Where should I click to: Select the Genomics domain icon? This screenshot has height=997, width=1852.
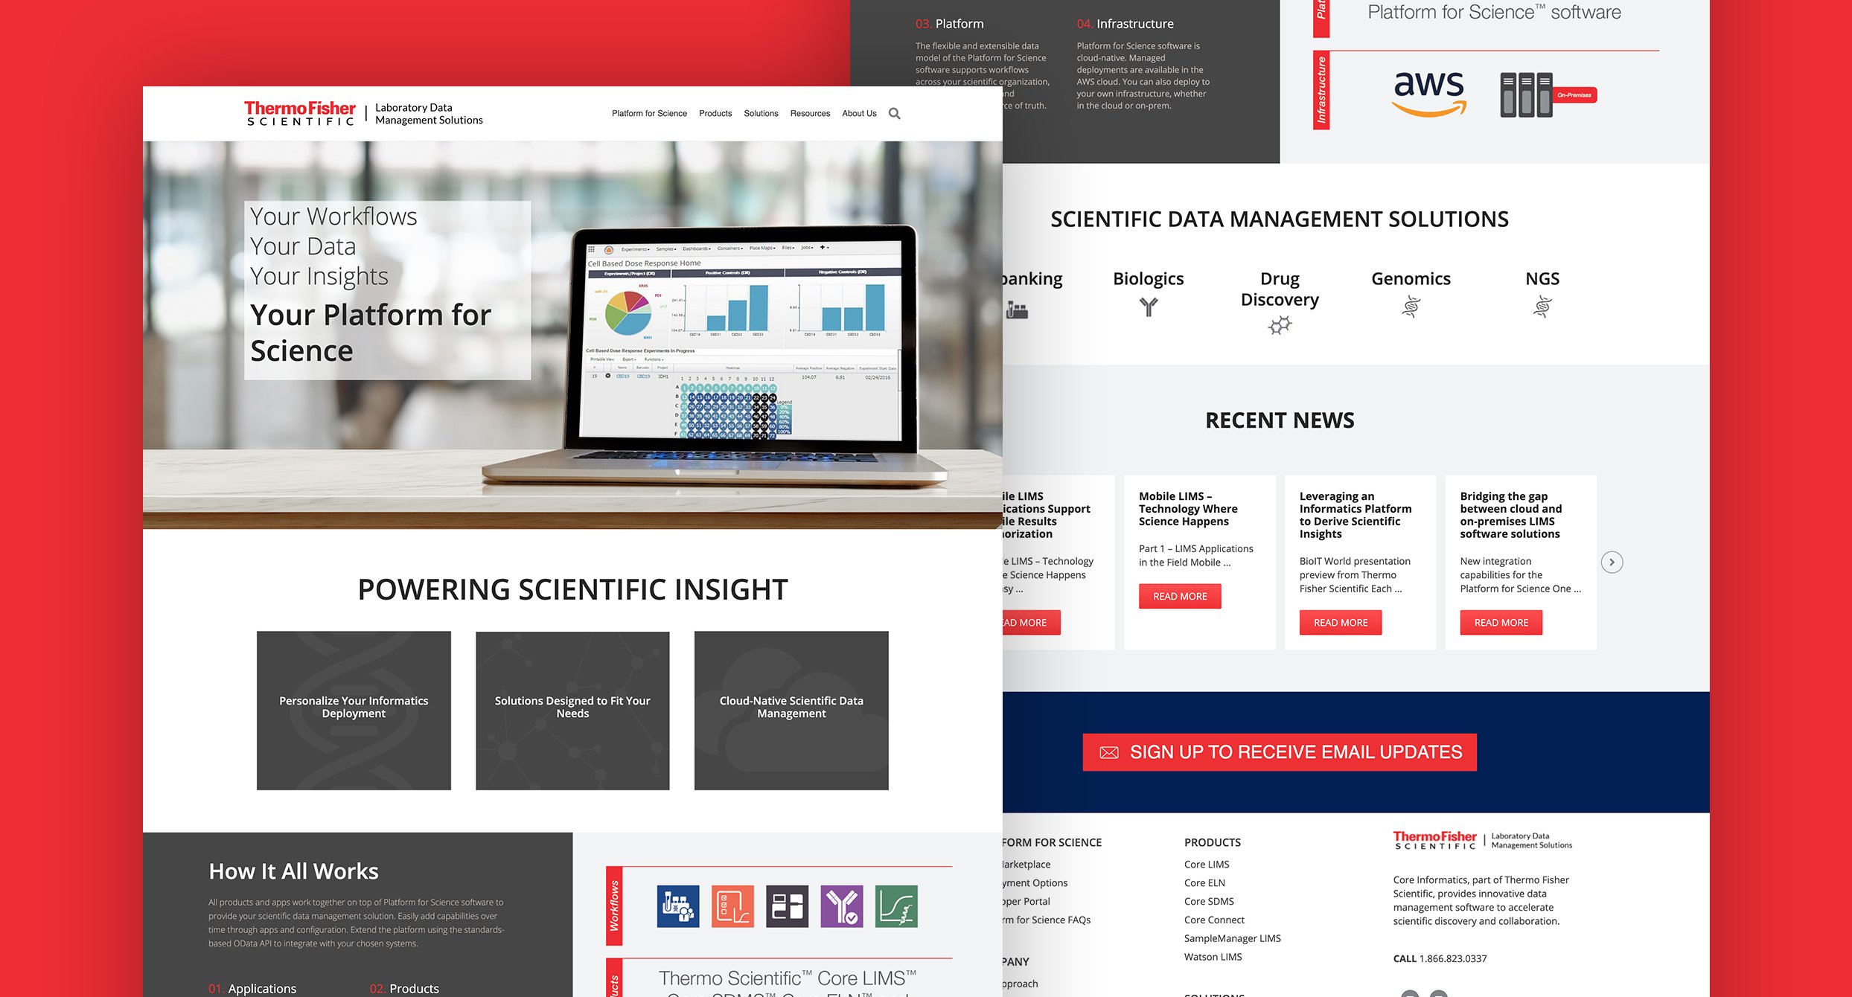pos(1411,308)
